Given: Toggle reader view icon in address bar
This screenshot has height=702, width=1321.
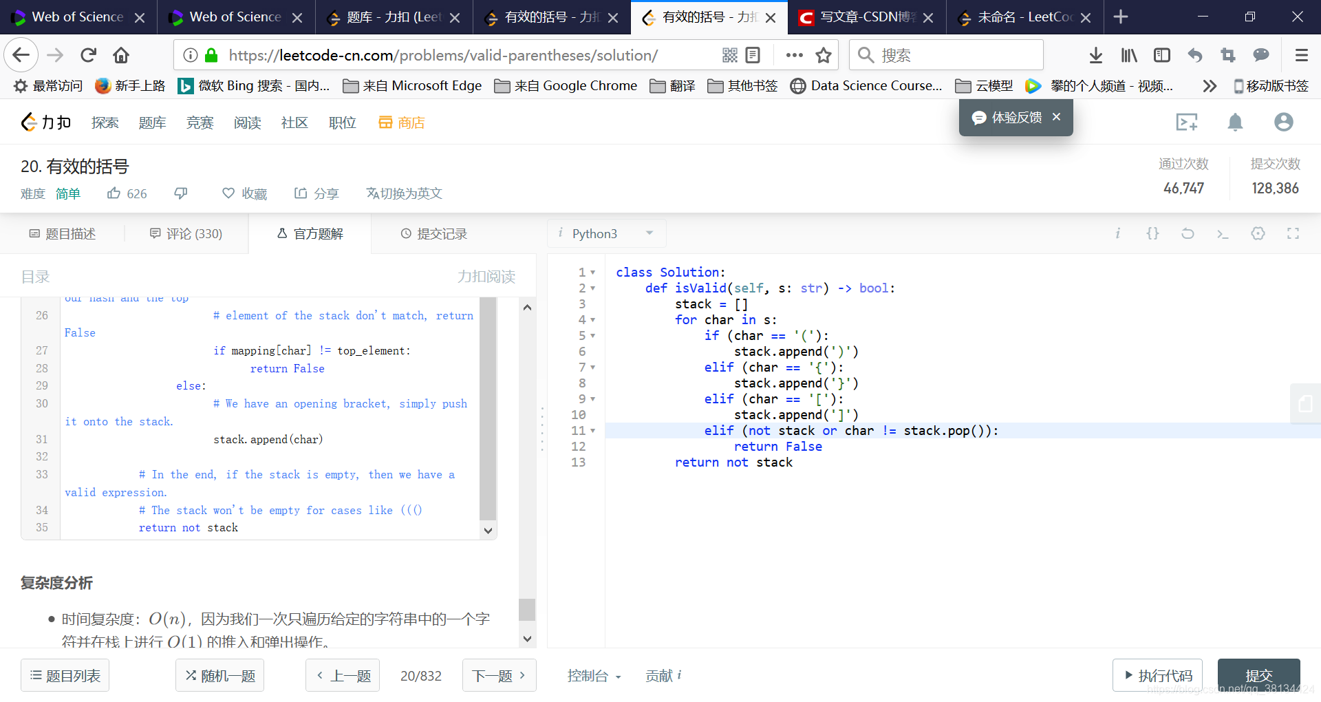Looking at the screenshot, I should 753,55.
